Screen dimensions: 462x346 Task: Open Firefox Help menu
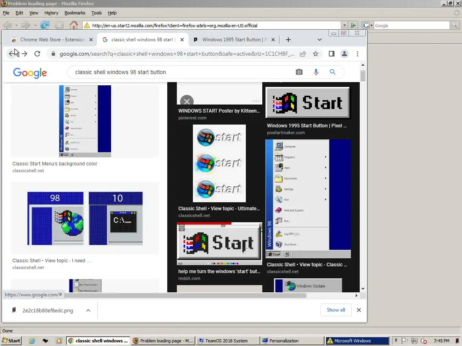[112, 13]
